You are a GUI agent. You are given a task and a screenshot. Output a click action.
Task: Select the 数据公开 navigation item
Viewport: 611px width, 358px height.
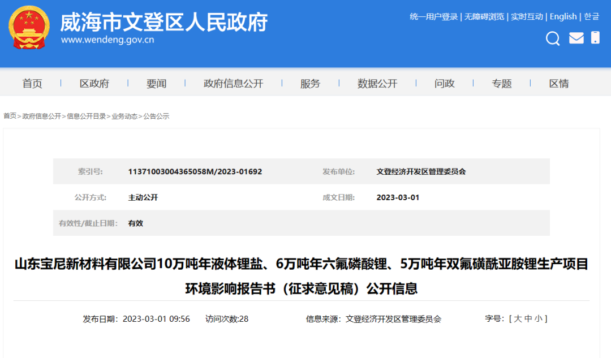(x=377, y=83)
